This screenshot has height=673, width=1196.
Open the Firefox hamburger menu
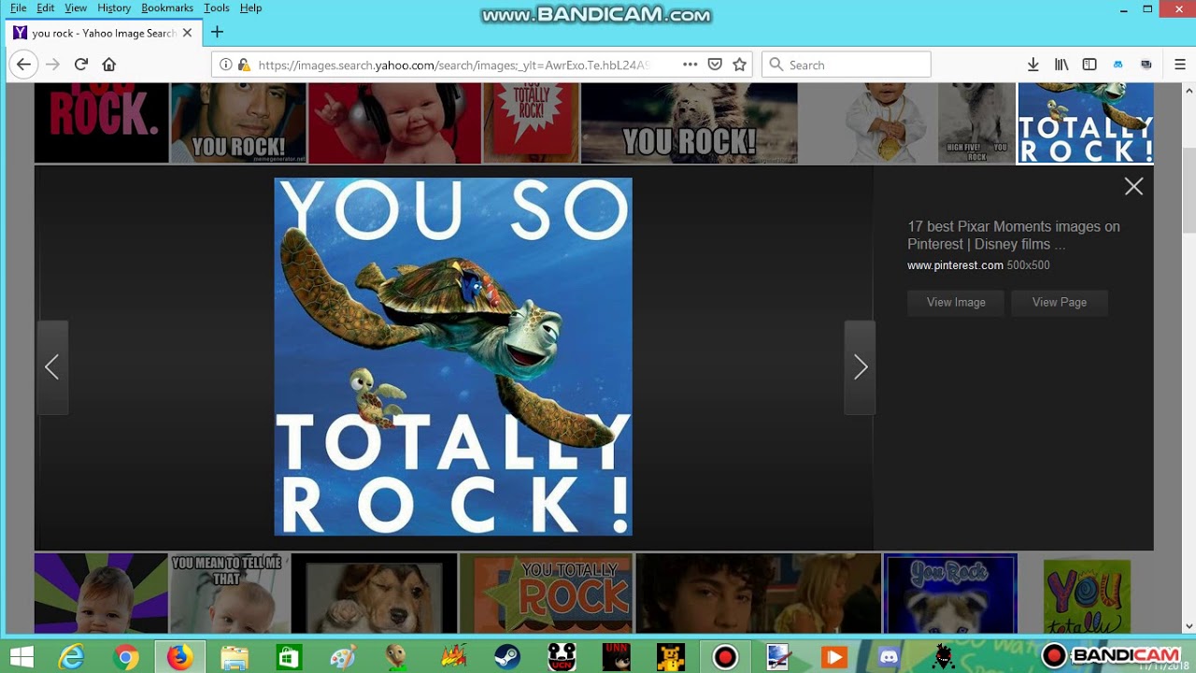coord(1179,64)
